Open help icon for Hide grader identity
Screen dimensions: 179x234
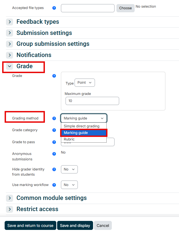(54, 169)
